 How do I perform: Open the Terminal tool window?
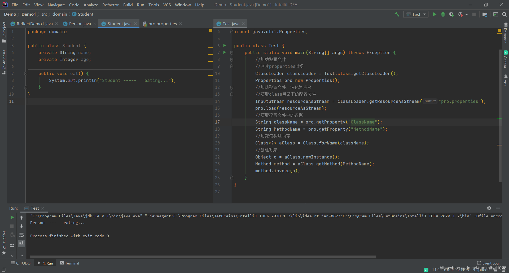69,263
